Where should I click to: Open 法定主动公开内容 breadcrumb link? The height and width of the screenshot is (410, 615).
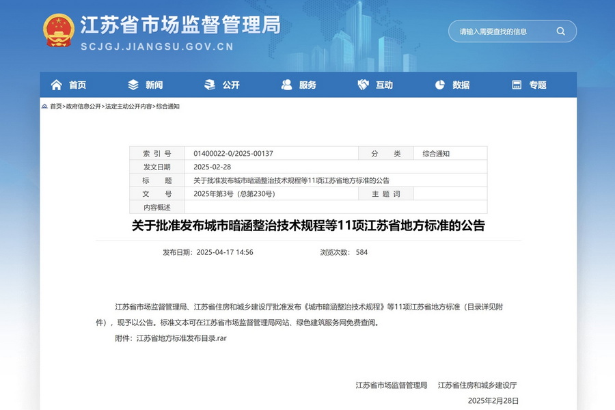[x=128, y=107]
